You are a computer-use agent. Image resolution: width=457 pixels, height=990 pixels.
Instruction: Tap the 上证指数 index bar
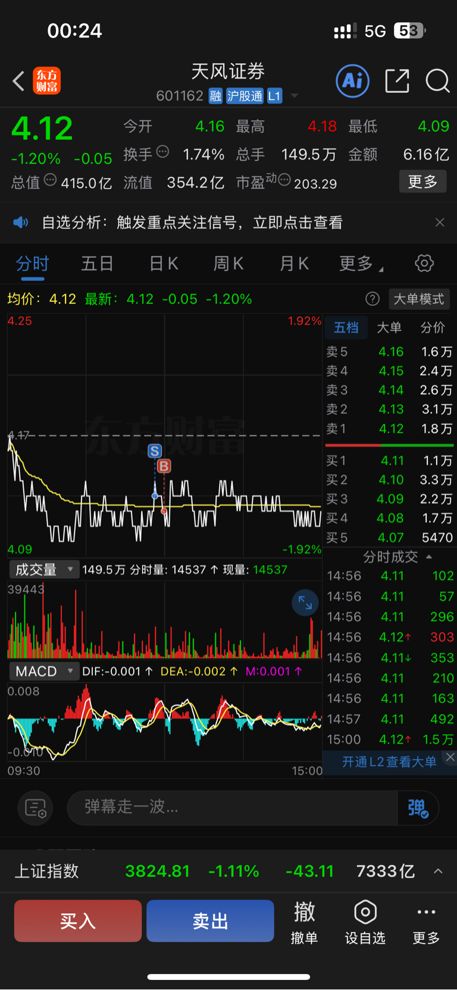(x=228, y=872)
